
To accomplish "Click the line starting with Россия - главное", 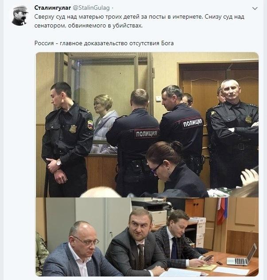I will pos(104,43).
